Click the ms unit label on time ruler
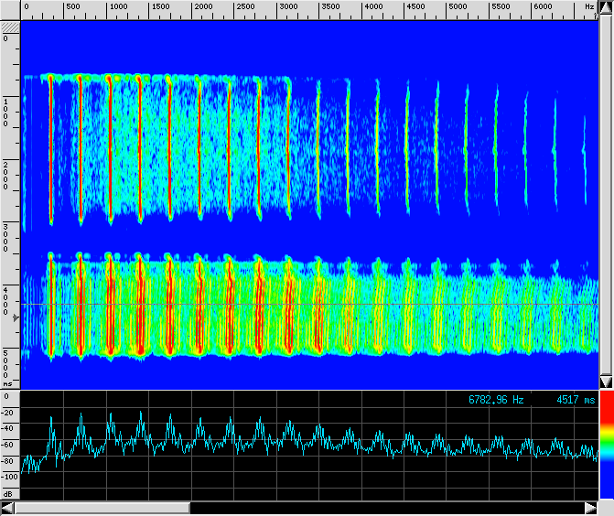 coord(8,384)
